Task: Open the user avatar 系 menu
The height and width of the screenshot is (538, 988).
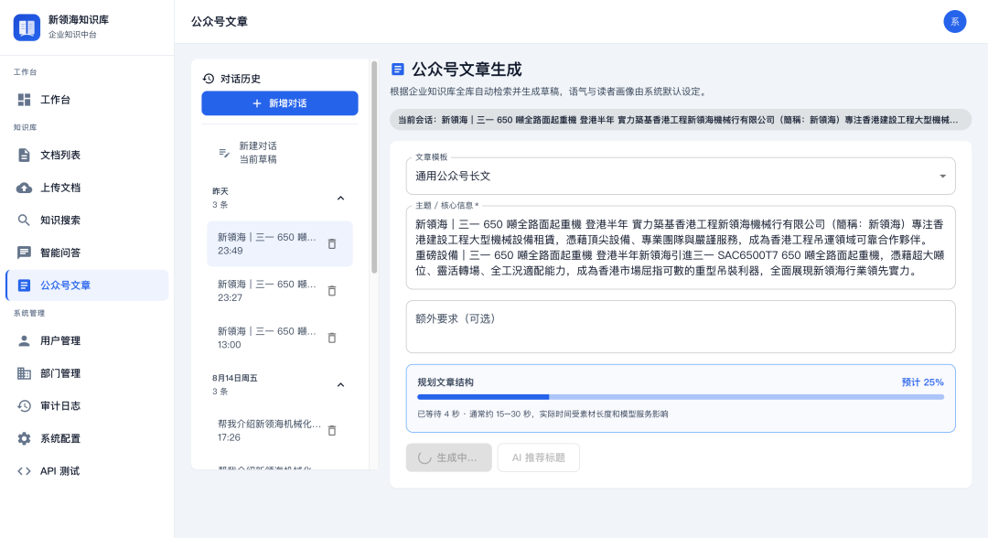Action: click(x=954, y=21)
